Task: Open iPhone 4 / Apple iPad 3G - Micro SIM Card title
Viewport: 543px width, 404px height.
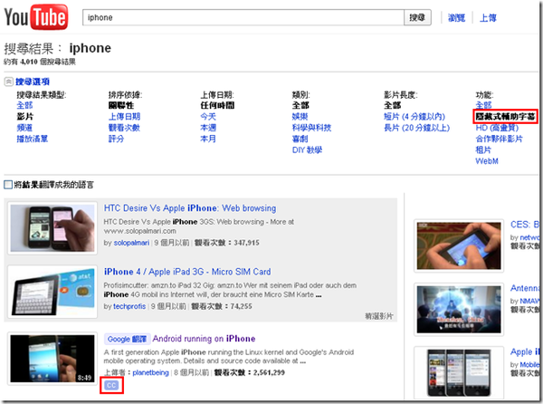Action: 187,272
